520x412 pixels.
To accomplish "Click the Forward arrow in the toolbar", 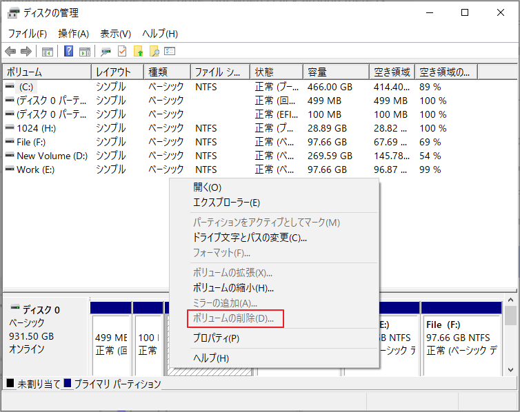I will tap(26, 52).
